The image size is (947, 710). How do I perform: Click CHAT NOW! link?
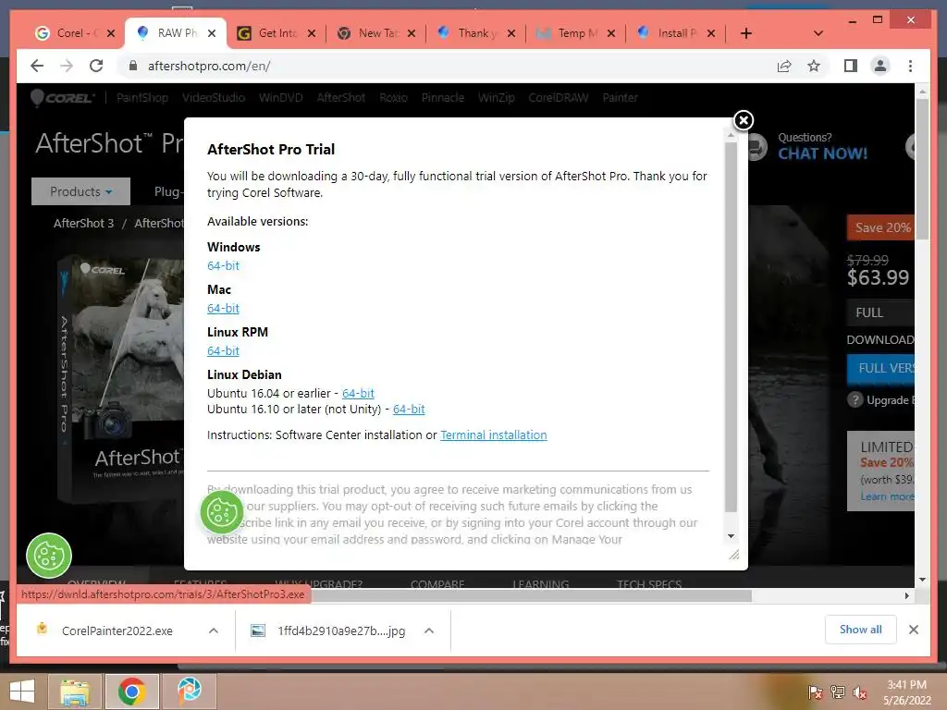click(822, 154)
